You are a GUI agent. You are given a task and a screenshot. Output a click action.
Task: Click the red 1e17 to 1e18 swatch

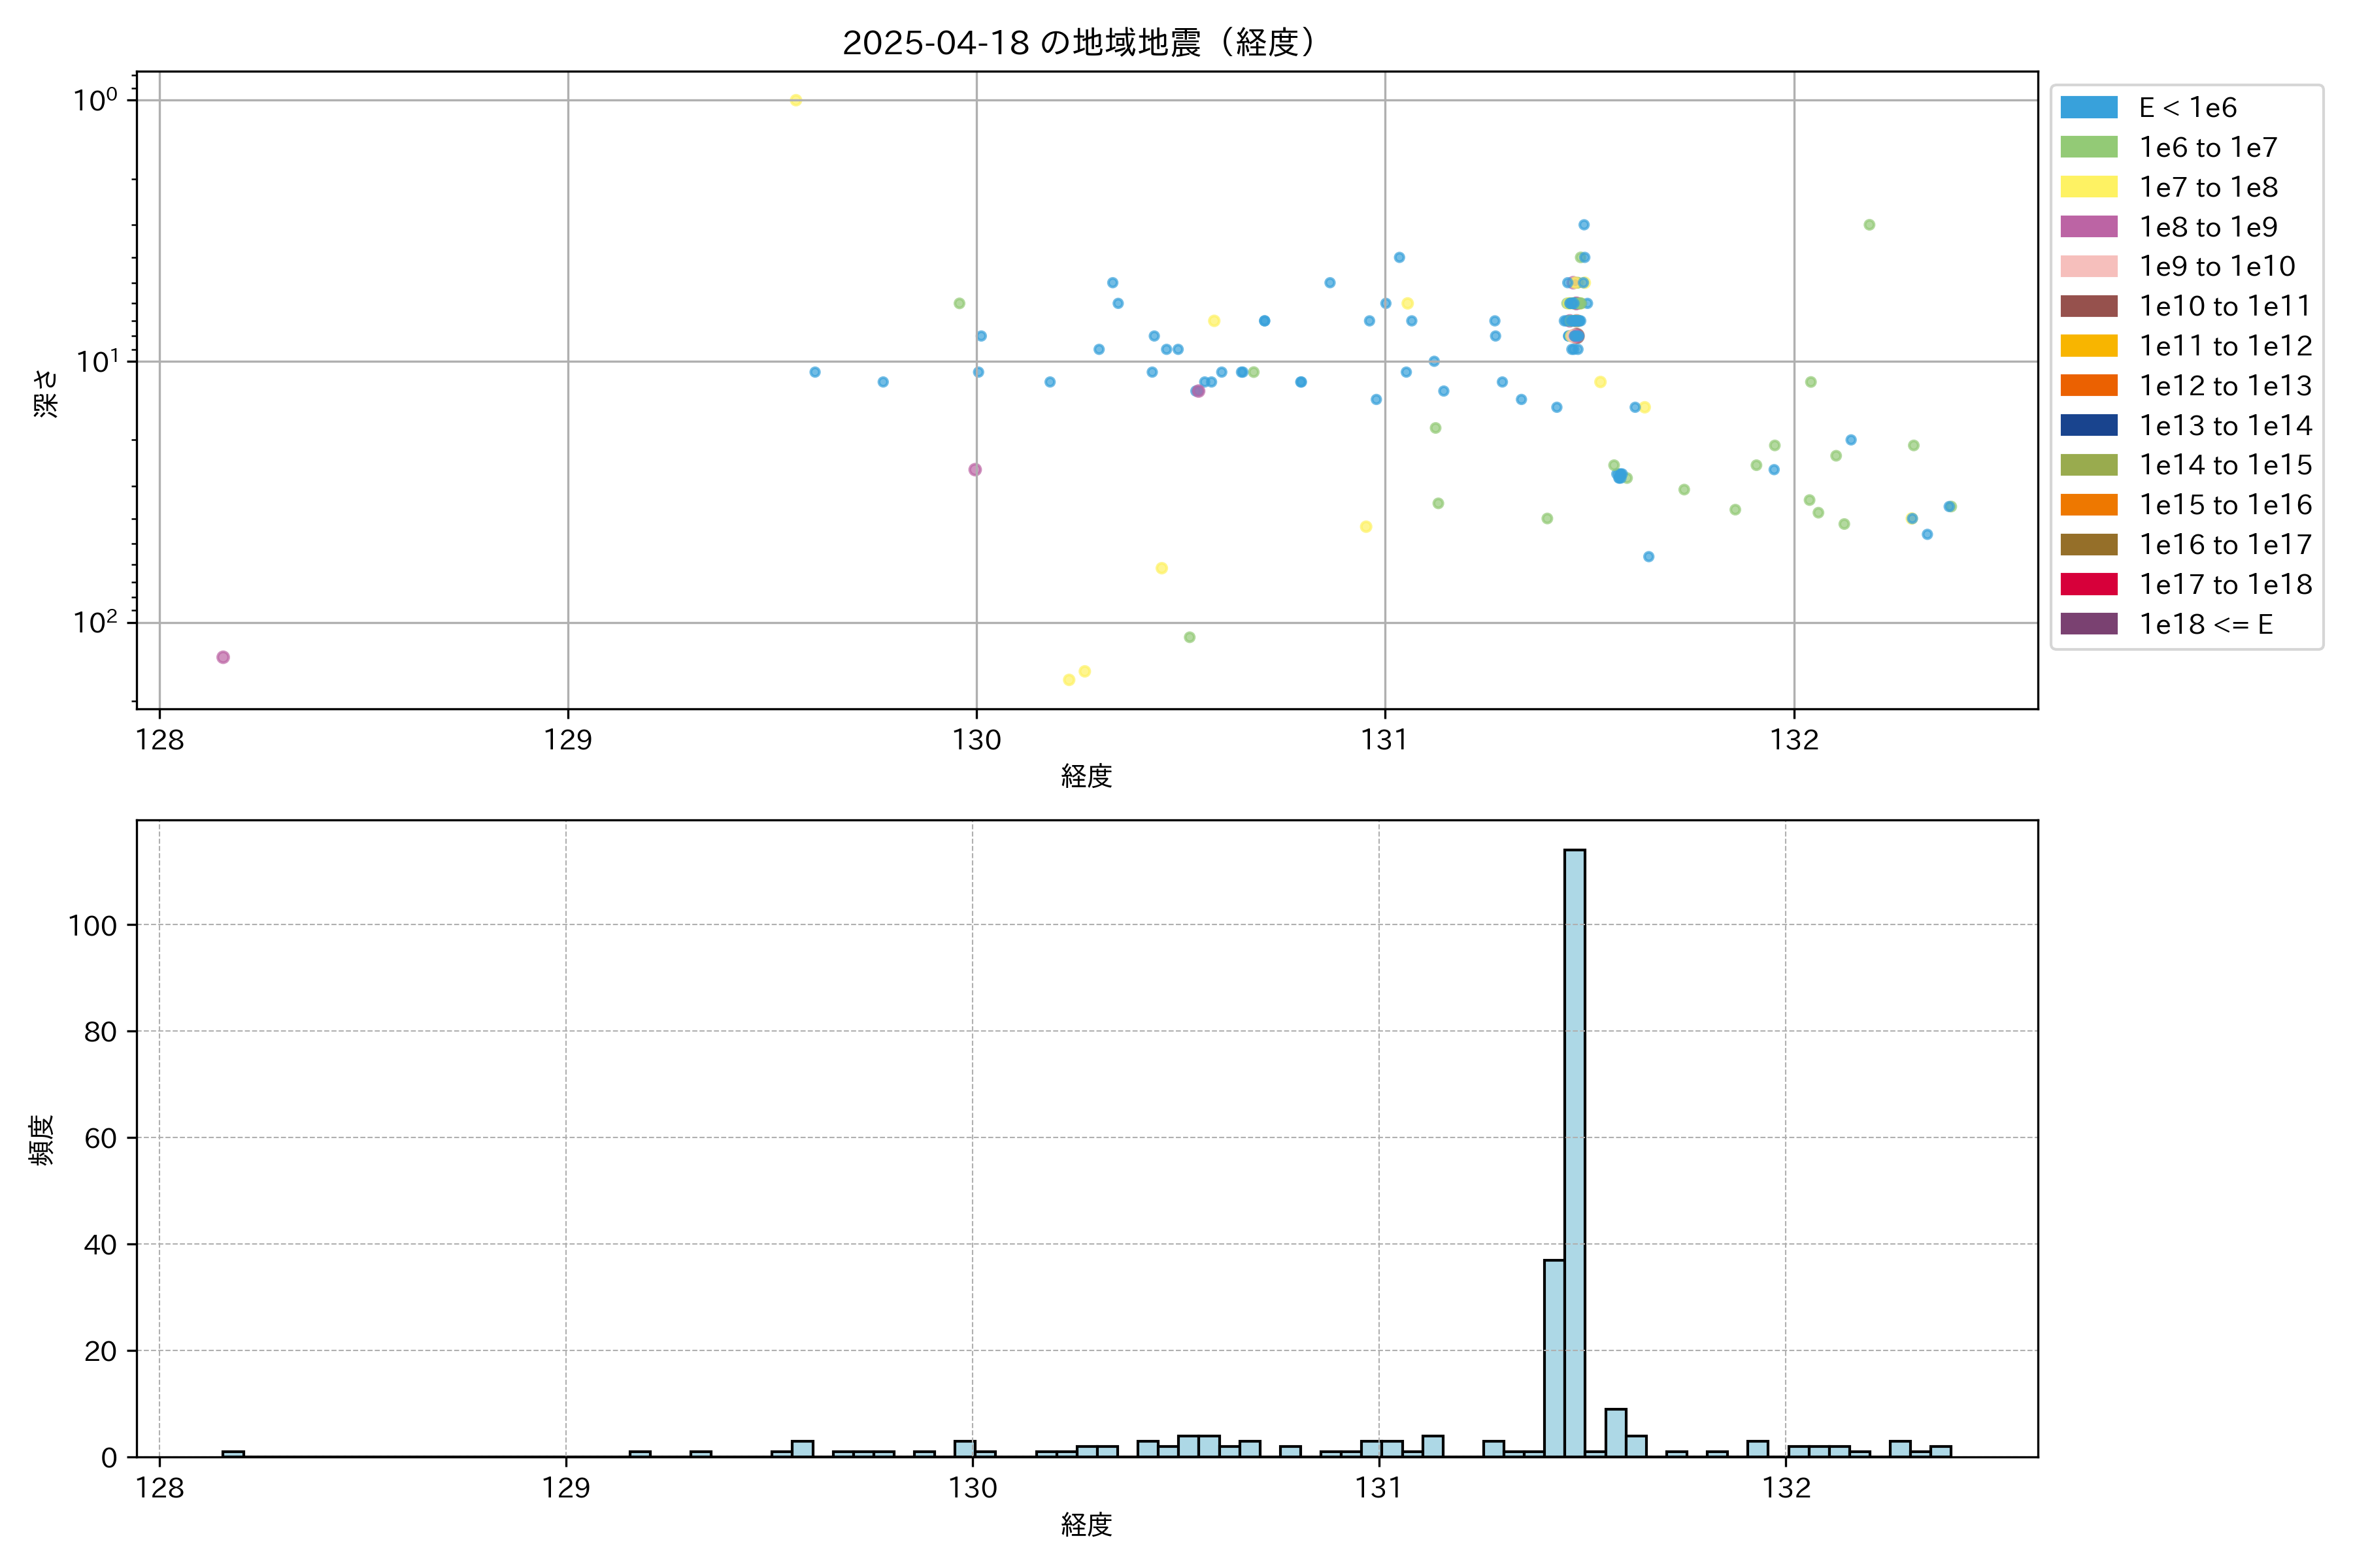point(2088,584)
